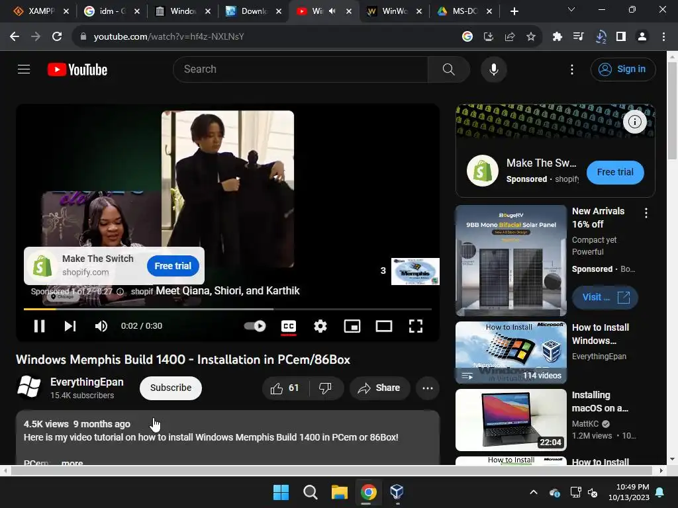The height and width of the screenshot is (508, 678).
Task: Pause the video
Action: [39, 326]
